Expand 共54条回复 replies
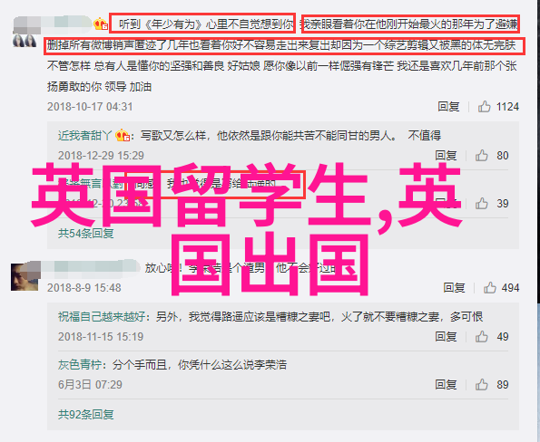 85,234
